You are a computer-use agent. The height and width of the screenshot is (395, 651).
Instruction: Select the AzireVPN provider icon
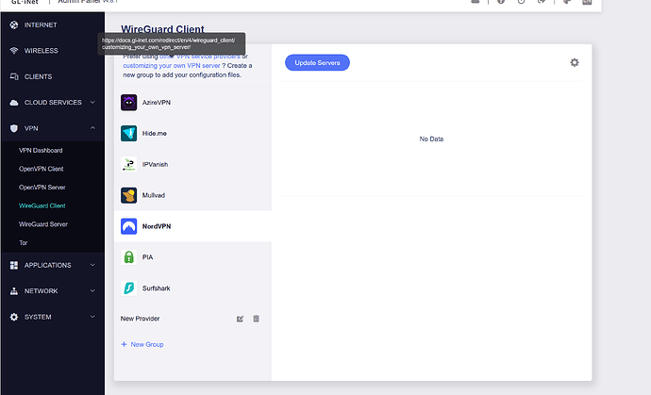point(128,103)
